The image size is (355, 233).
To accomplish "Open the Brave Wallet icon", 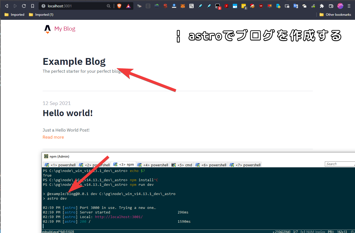I will [331, 6].
